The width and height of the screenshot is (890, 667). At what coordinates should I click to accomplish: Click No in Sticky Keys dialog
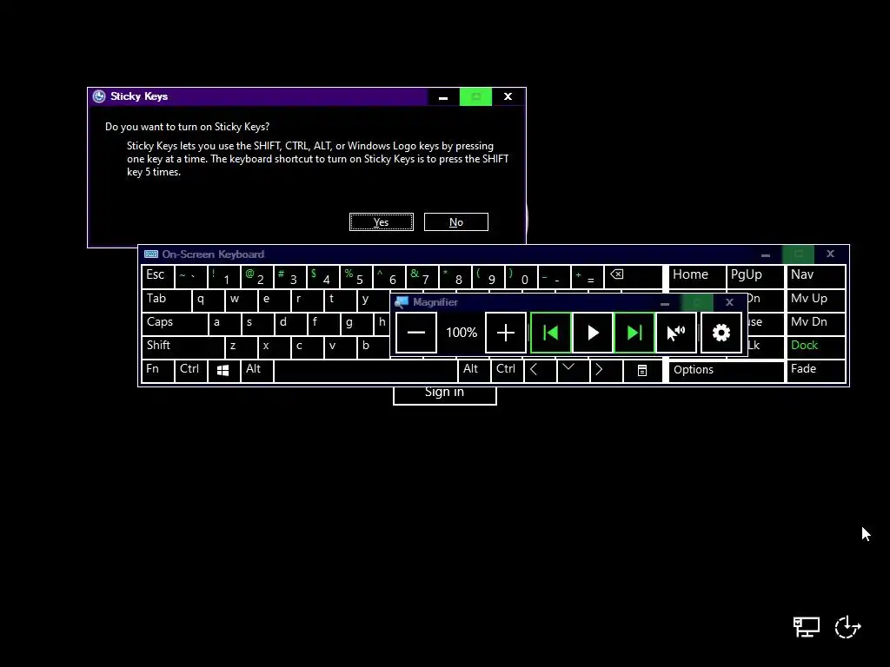pos(455,221)
